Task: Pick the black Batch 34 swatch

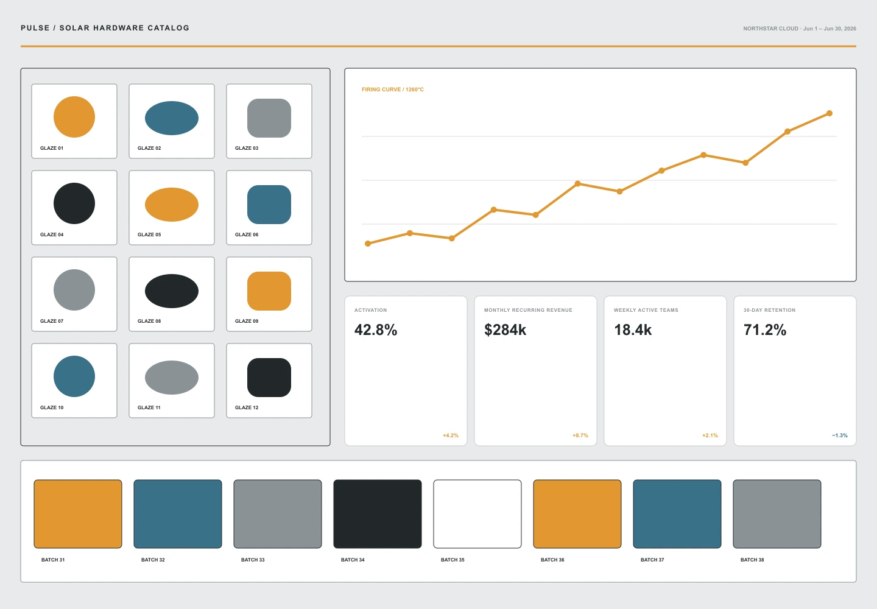Action: point(378,514)
